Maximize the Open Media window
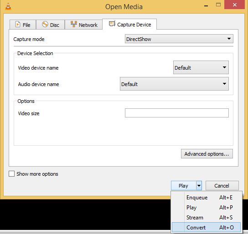 (x=218, y=5)
